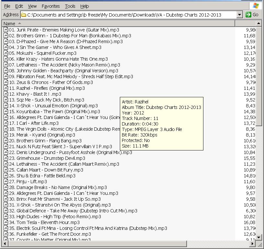This screenshot has height=249, width=264.
Task: Click the vertical scrollbar down arrow
Action: (x=258, y=237)
